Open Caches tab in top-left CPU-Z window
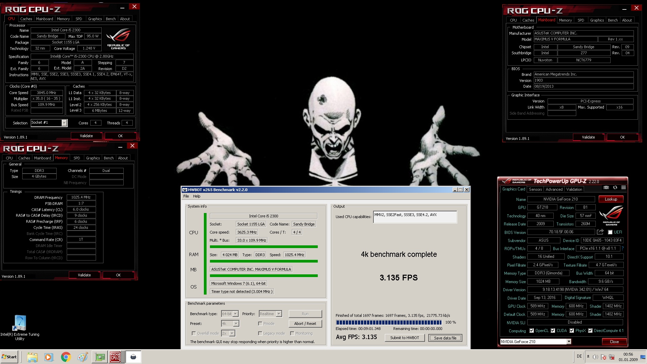 click(x=26, y=19)
